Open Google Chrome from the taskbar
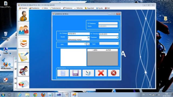This screenshot has width=173, height=97. [x=35, y=95]
